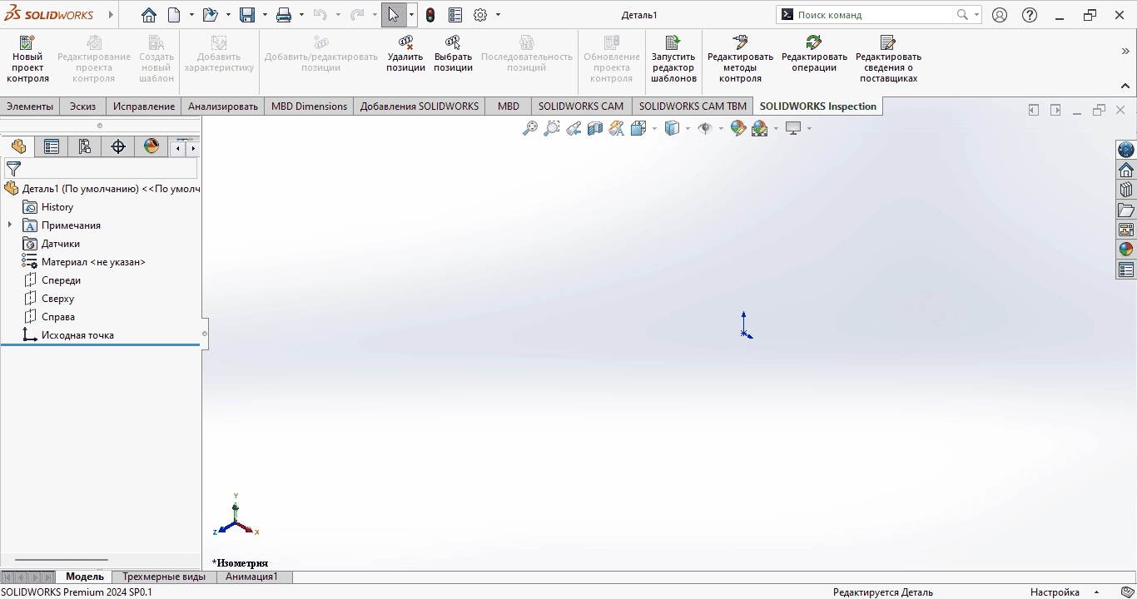Expand the SOLIDWORKS menu flyout arrow
Viewport: 1137px width, 599px height.
click(111, 15)
